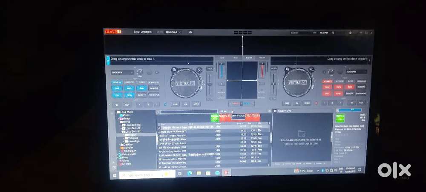Open the ESSENTIALS layout dropdown
The width and height of the screenshot is (426, 192).
[173, 32]
